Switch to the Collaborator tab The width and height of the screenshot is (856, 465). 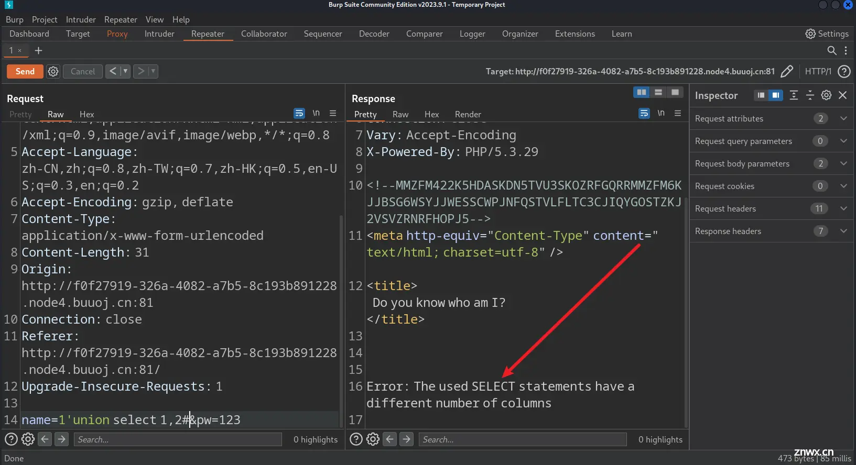click(264, 34)
